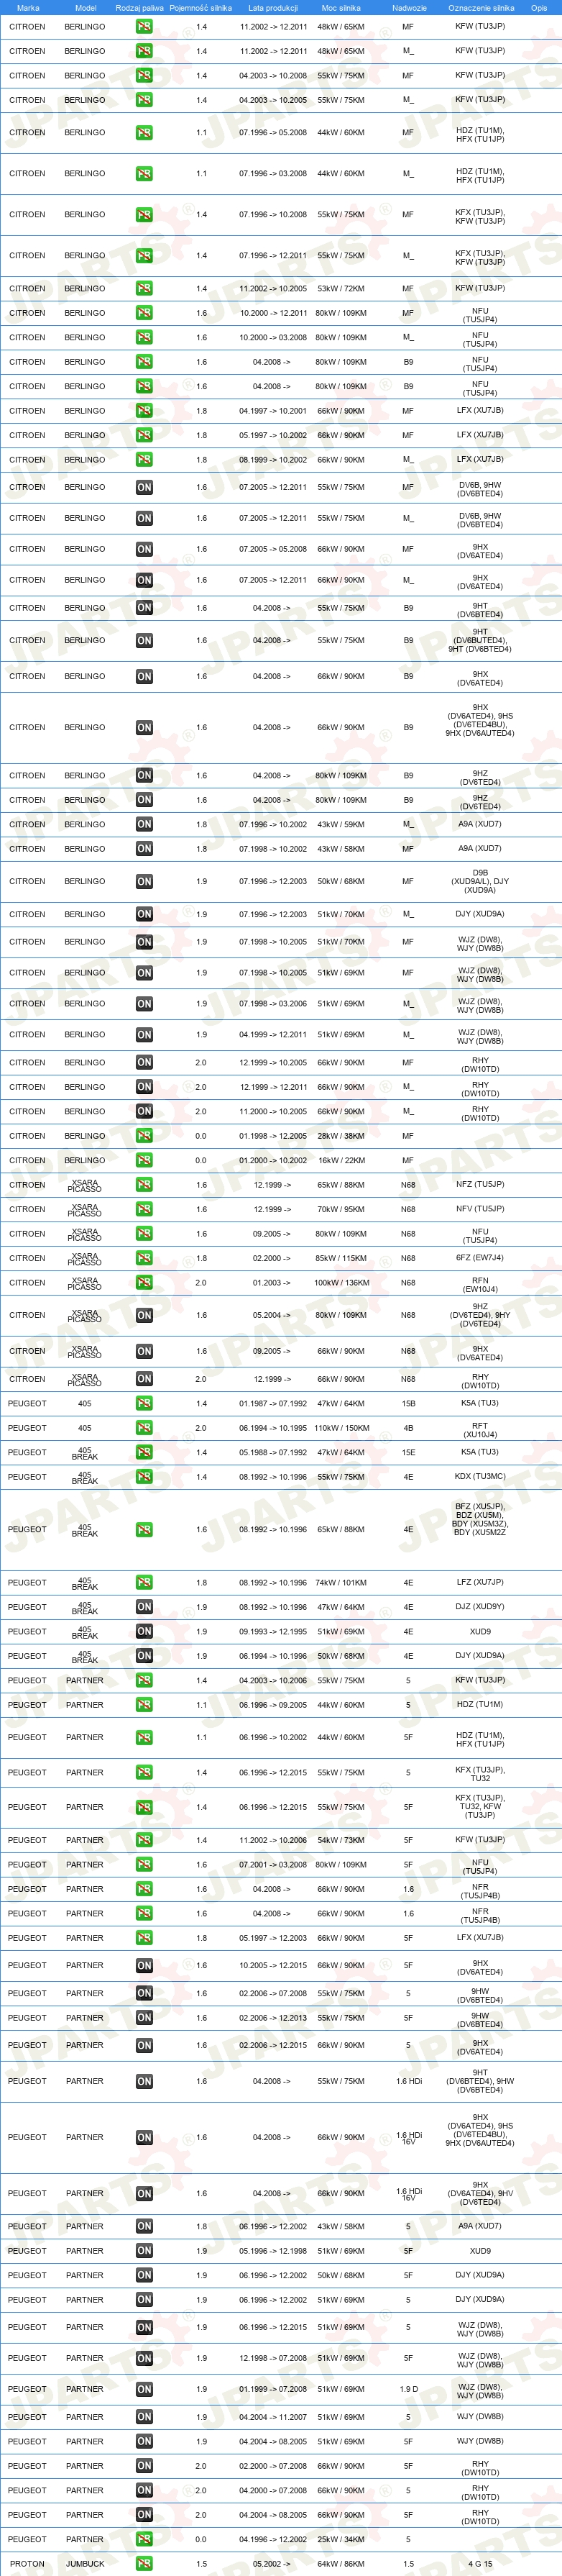Click the Model column header
562x2576 pixels.
point(86,8)
